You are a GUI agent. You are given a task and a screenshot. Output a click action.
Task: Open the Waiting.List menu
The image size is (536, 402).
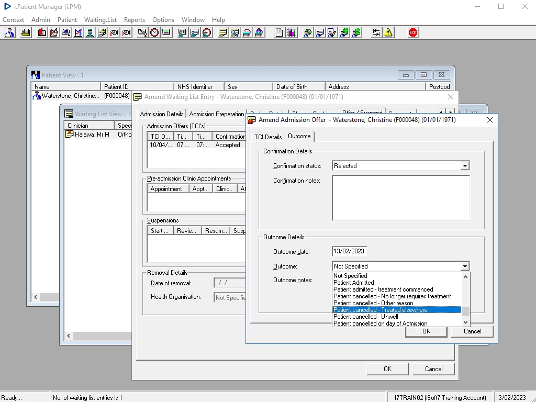pos(100,20)
